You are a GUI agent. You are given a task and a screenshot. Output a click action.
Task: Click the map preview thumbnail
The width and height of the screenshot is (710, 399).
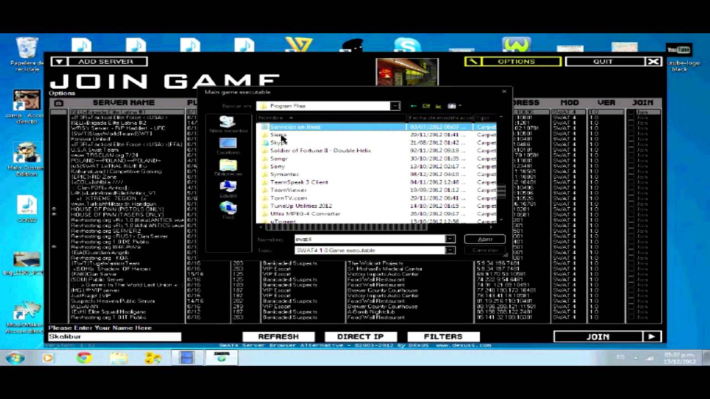pyautogui.click(x=407, y=72)
